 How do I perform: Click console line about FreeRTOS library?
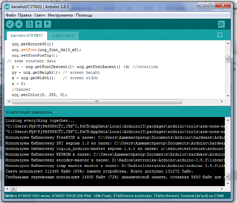tap(115, 138)
